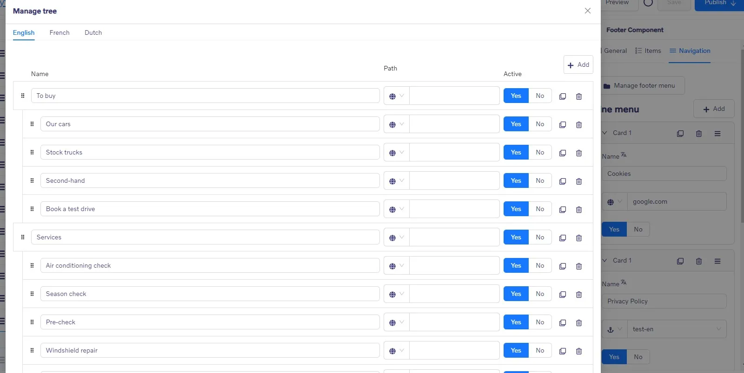Set Our cars active to Yes
The width and height of the screenshot is (744, 373).
[x=516, y=124]
